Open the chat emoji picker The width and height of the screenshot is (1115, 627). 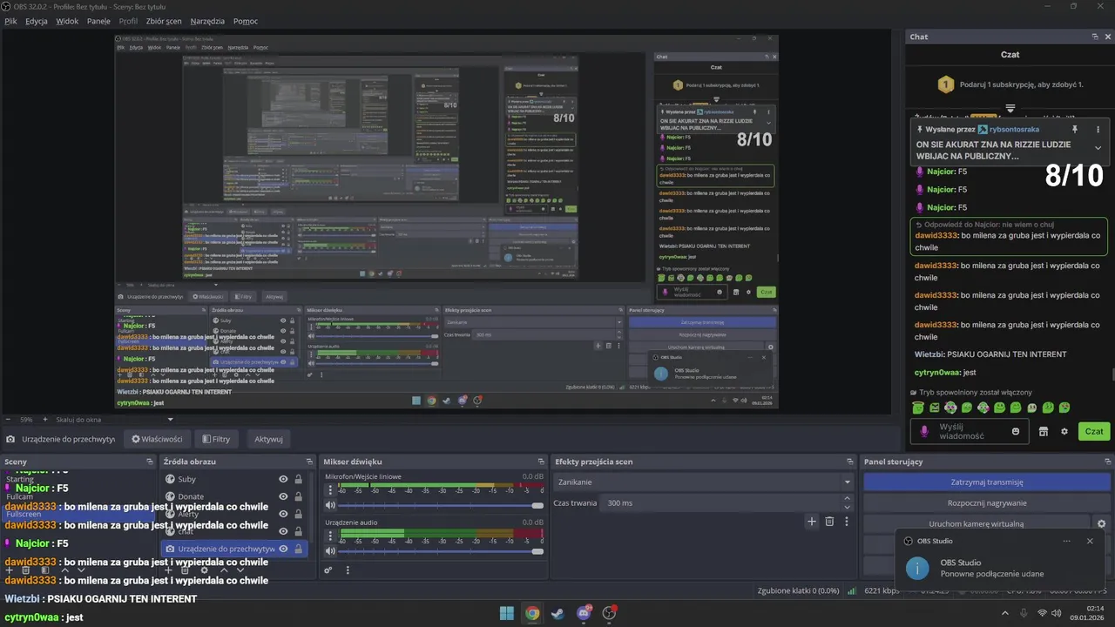tap(1016, 431)
